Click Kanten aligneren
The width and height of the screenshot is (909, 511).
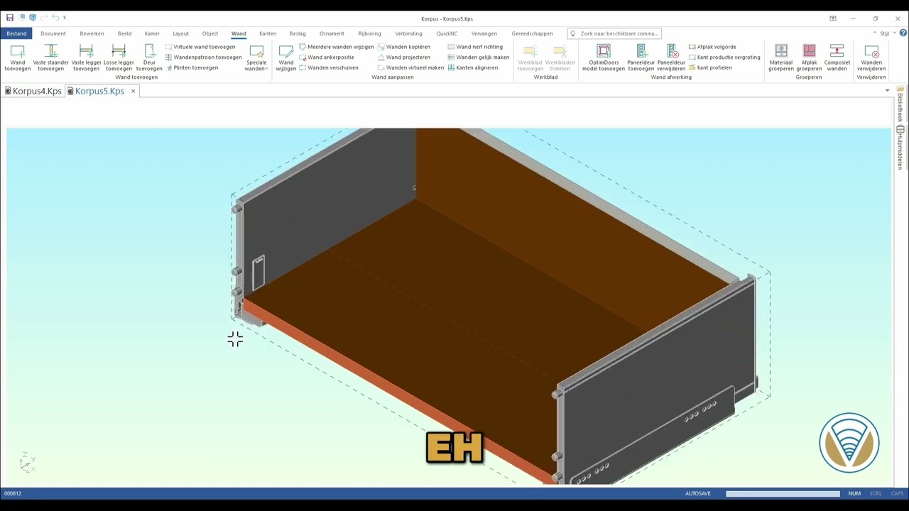click(x=473, y=68)
